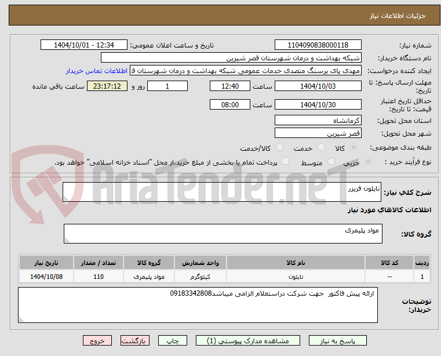441x356 pixels.
Task: Click the goods group textarea مواد پلیمری
Action: coord(223,234)
